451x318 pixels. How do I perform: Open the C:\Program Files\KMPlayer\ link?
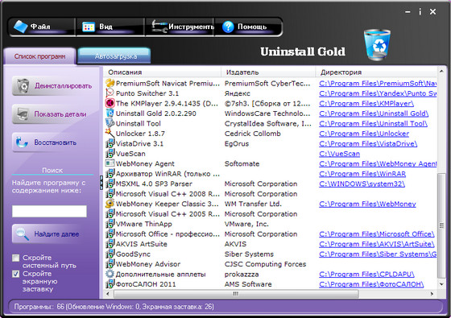point(366,104)
